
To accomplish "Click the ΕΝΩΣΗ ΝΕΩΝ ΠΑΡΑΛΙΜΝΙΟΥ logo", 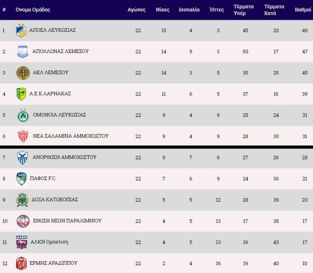I will click(22, 221).
